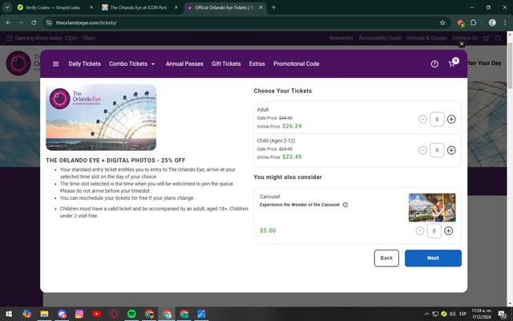Open the help question-mark icon
Viewport: 513px width, 321px height.
pos(434,64)
